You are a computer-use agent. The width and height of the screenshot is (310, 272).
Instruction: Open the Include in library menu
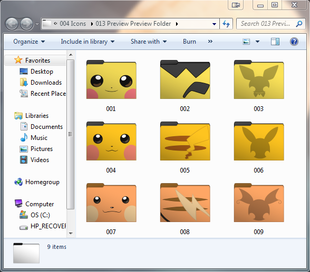point(88,42)
